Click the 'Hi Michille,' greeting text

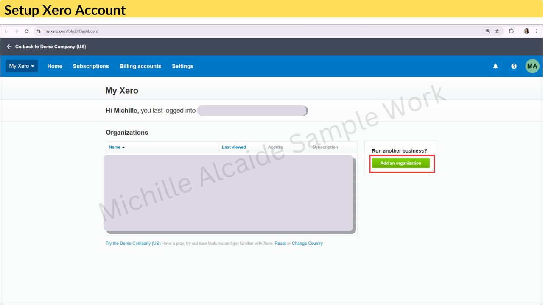click(x=122, y=111)
